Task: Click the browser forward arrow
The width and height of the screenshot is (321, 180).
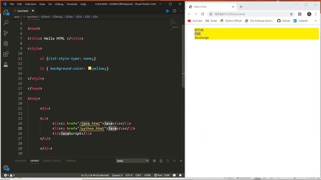Action: (x=196, y=14)
